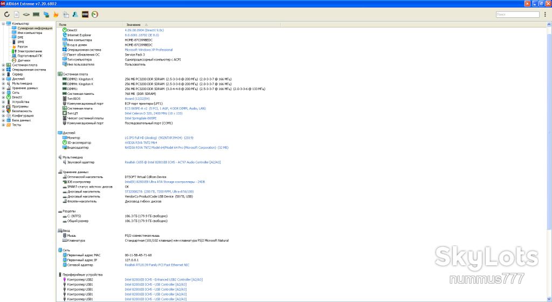
Task: Expand the Сеть tree node
Action: [x=3, y=93]
